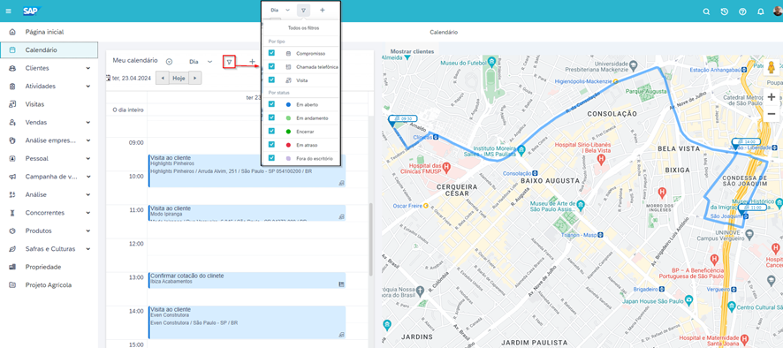Open the Visita ao cliente Even Construtora appointment

pos(247,322)
